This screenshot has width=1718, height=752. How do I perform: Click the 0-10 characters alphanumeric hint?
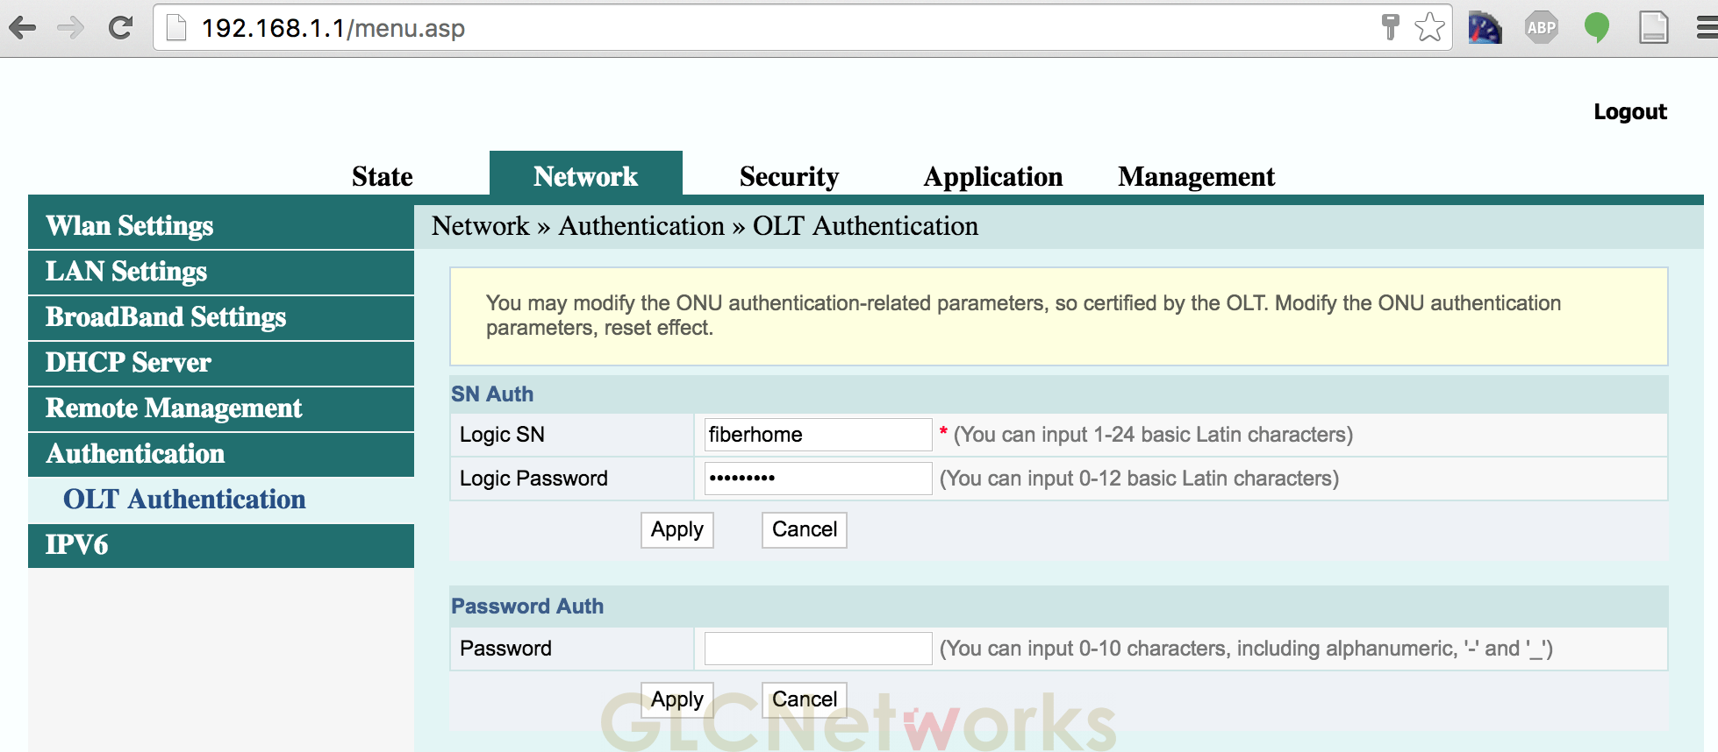[x=1246, y=649]
